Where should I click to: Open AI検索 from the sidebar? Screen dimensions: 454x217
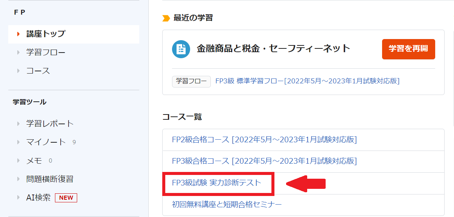pos(38,198)
